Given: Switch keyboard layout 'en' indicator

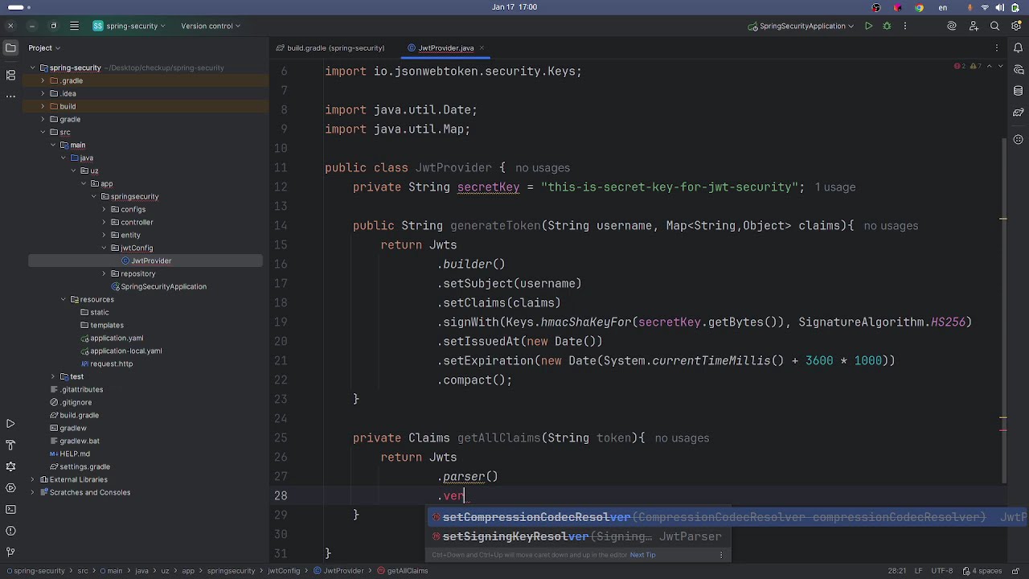Looking at the screenshot, I should point(943,7).
